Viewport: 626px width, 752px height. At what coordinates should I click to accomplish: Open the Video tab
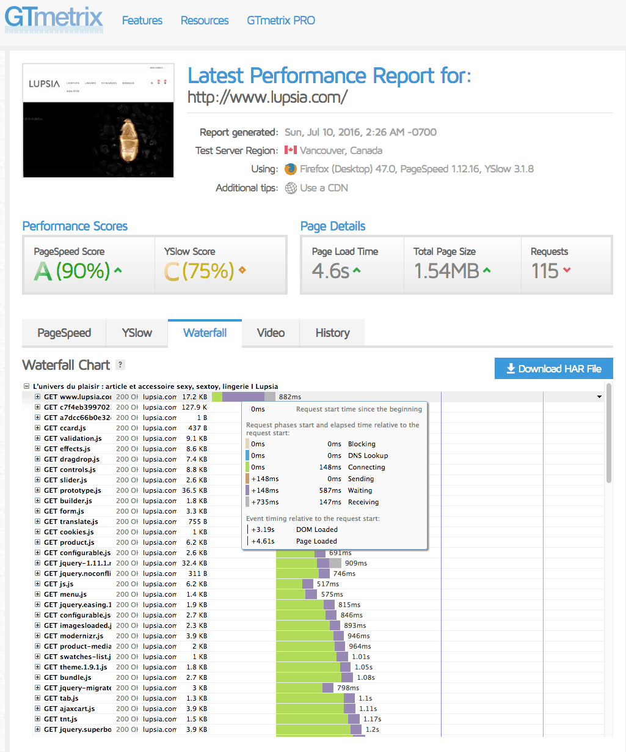tap(271, 333)
